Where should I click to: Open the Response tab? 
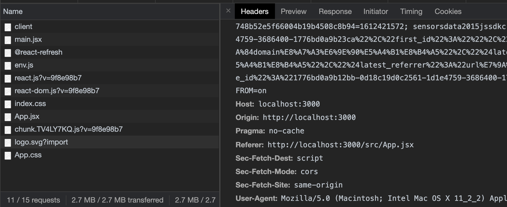coord(335,11)
